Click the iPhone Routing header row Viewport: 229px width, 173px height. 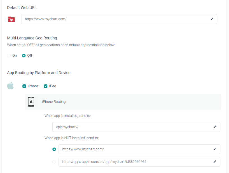pos(123,102)
